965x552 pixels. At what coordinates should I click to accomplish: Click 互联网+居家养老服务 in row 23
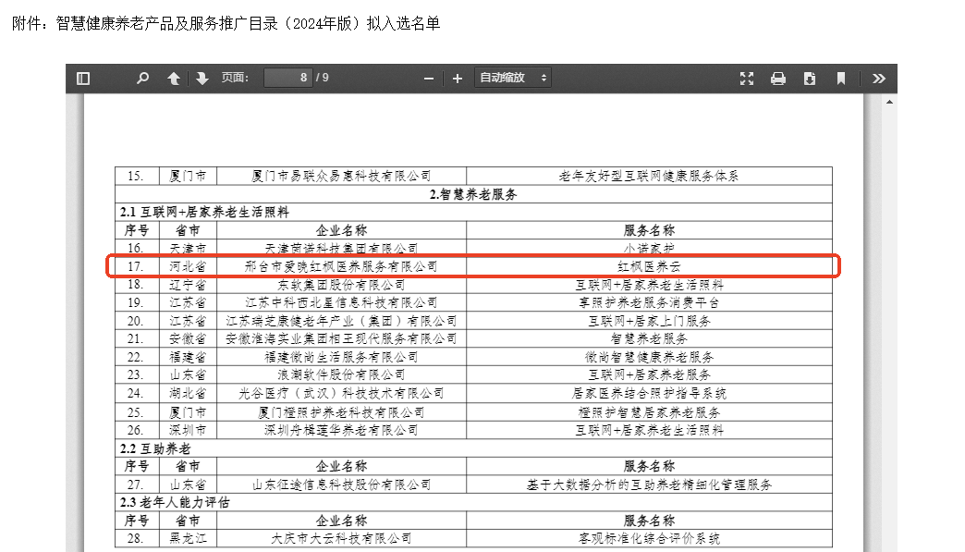(649, 374)
